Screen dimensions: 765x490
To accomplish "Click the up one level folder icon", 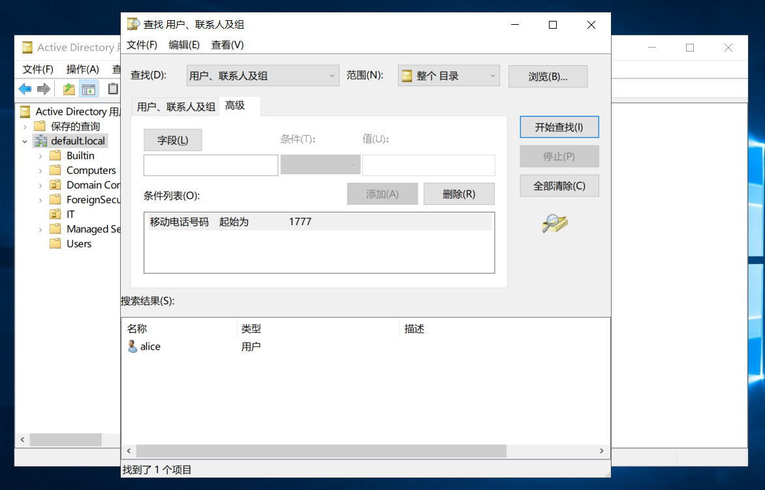I will click(x=69, y=89).
